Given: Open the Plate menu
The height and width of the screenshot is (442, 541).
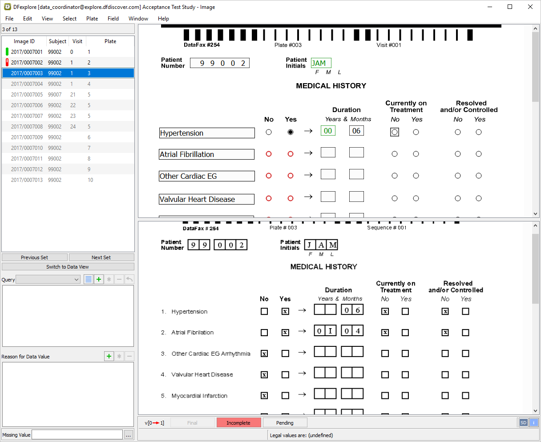Looking at the screenshot, I should (x=92, y=19).
